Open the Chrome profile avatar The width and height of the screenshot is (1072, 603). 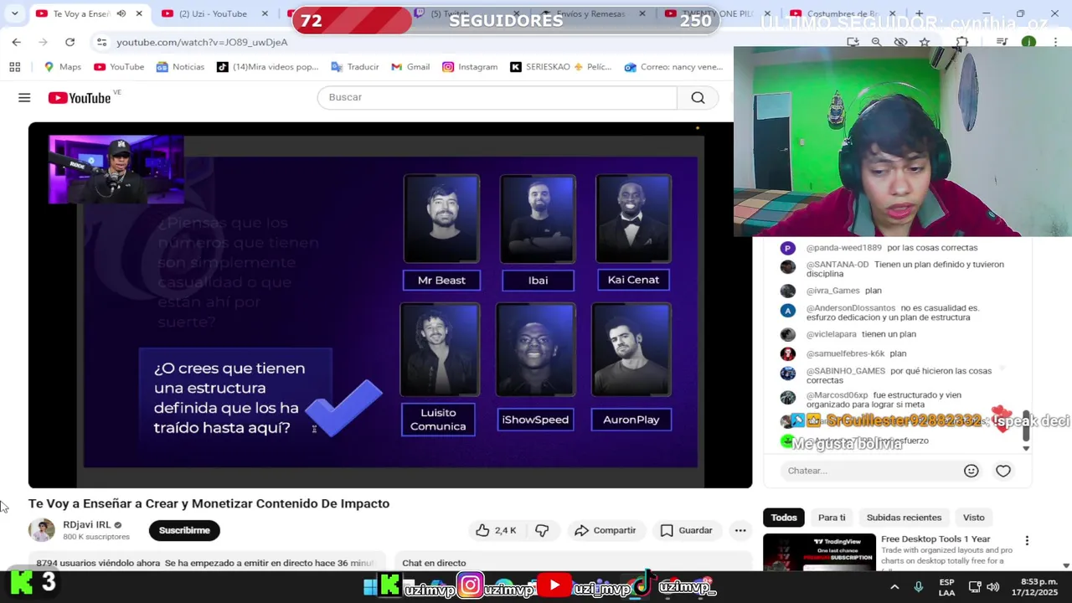tap(1028, 42)
